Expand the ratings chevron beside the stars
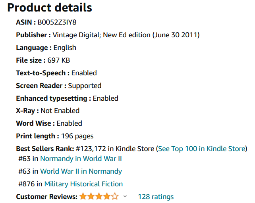255x203 pixels. pos(125,196)
